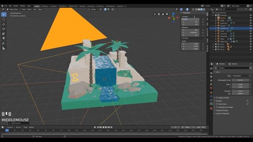Play the animation forward
Image resolution: width=253 pixels, height=142 pixels.
(106, 127)
